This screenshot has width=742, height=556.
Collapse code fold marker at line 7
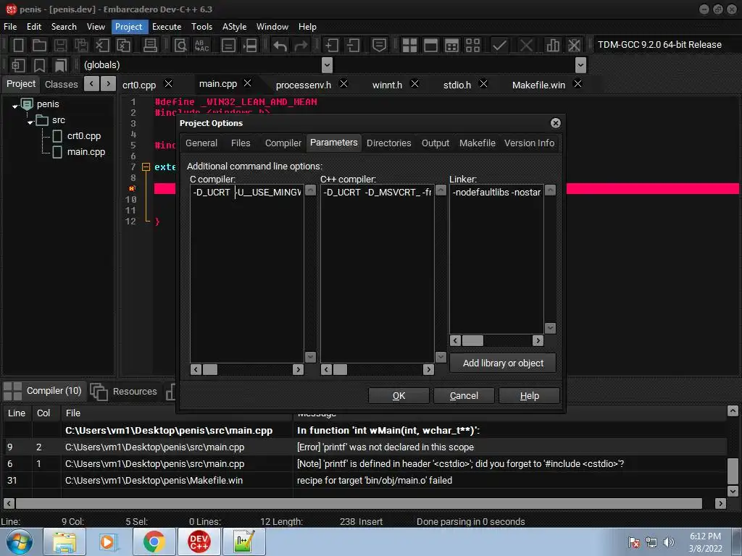click(x=146, y=167)
